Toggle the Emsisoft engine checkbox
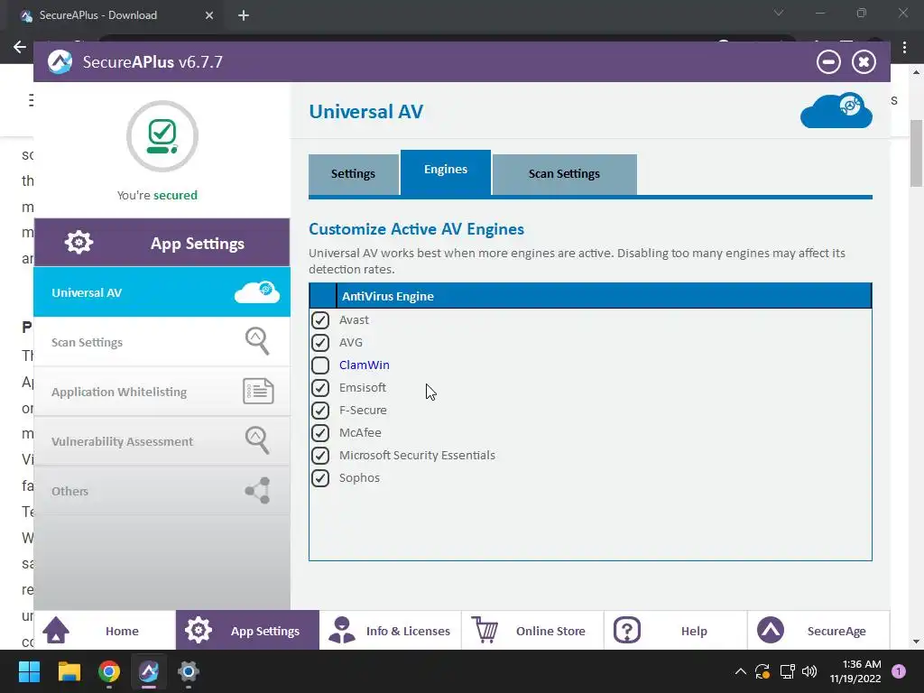924x693 pixels. click(x=320, y=388)
